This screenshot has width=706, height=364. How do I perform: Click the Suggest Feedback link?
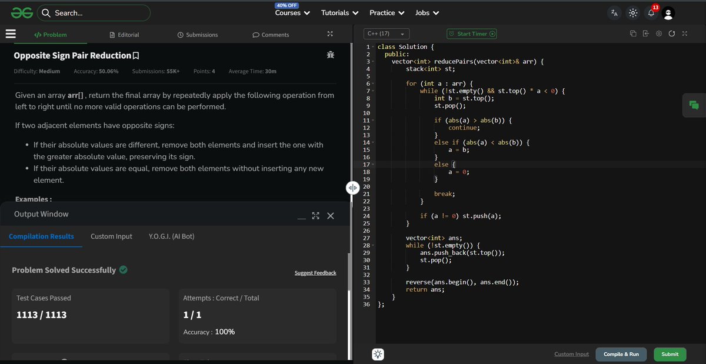pos(315,272)
